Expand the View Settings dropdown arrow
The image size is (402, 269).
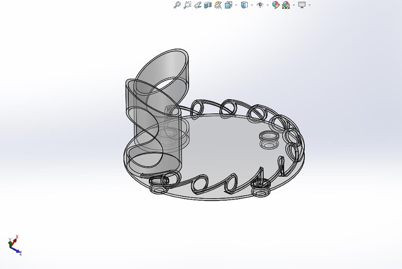(x=310, y=5)
